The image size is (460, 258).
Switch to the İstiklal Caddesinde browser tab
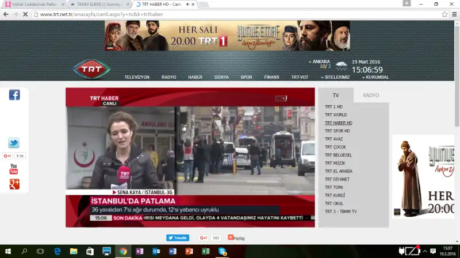coord(34,4)
